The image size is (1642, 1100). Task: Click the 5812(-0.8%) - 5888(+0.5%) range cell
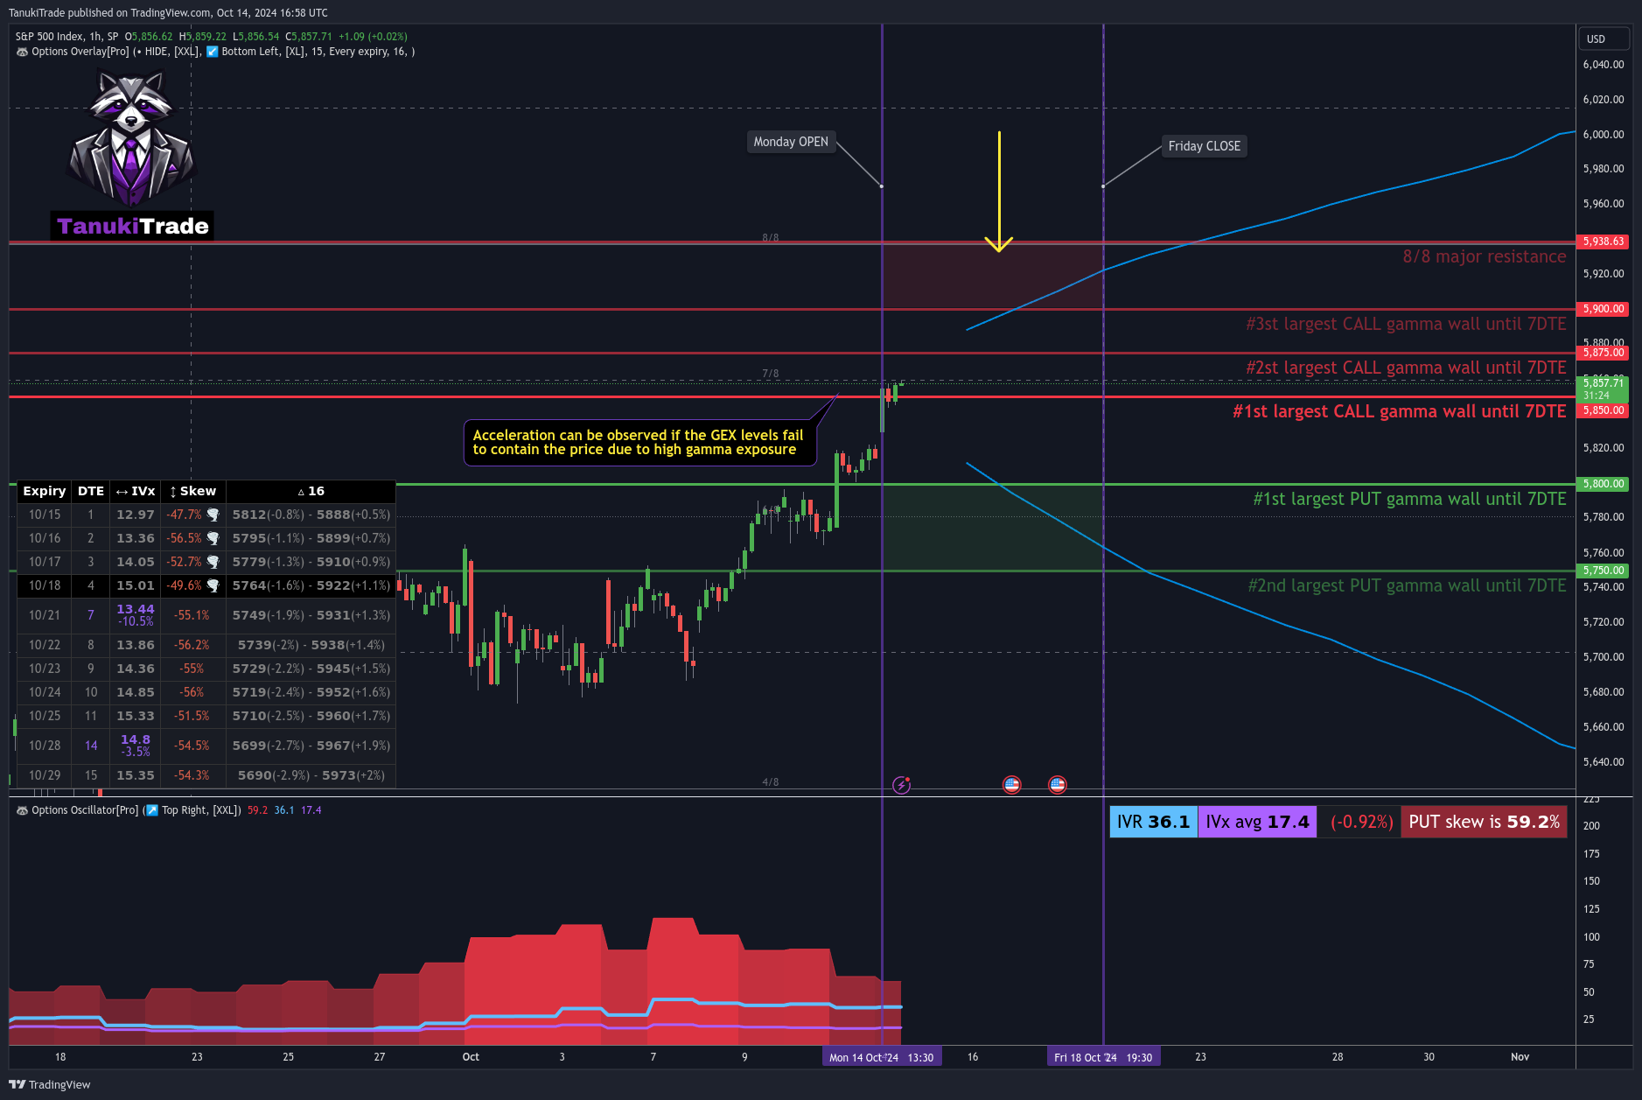[x=311, y=515]
